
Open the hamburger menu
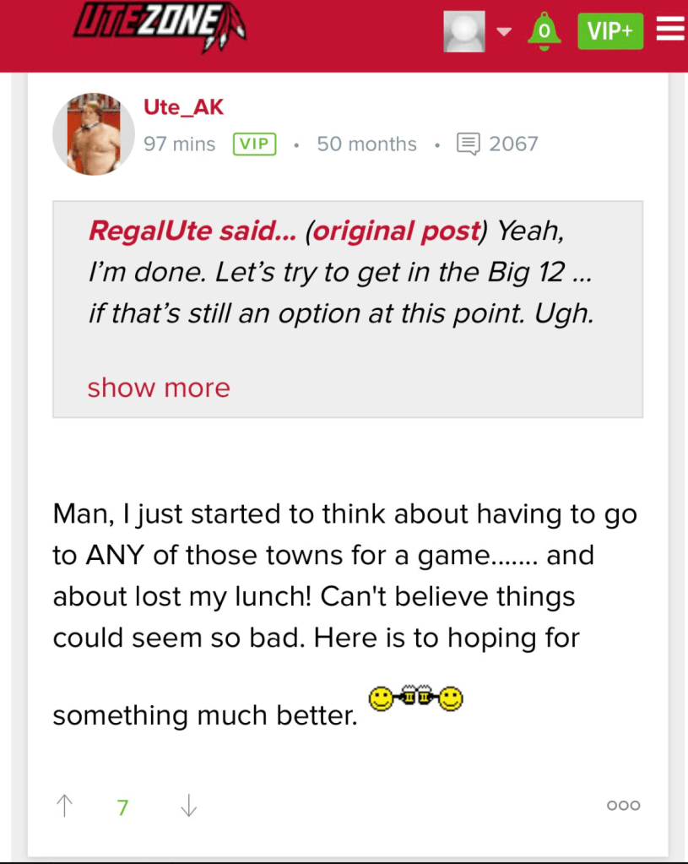click(669, 30)
